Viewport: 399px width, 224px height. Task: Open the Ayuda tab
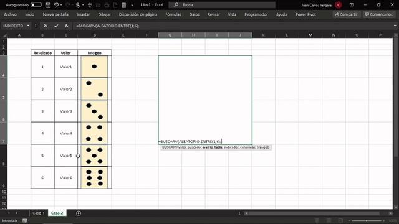pyautogui.click(x=282, y=14)
